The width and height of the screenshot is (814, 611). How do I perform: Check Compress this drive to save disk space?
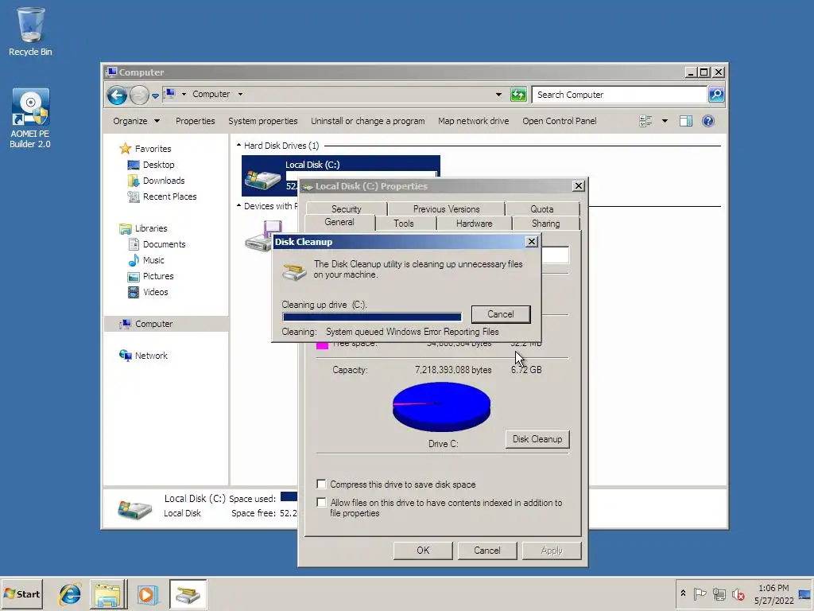[321, 485]
